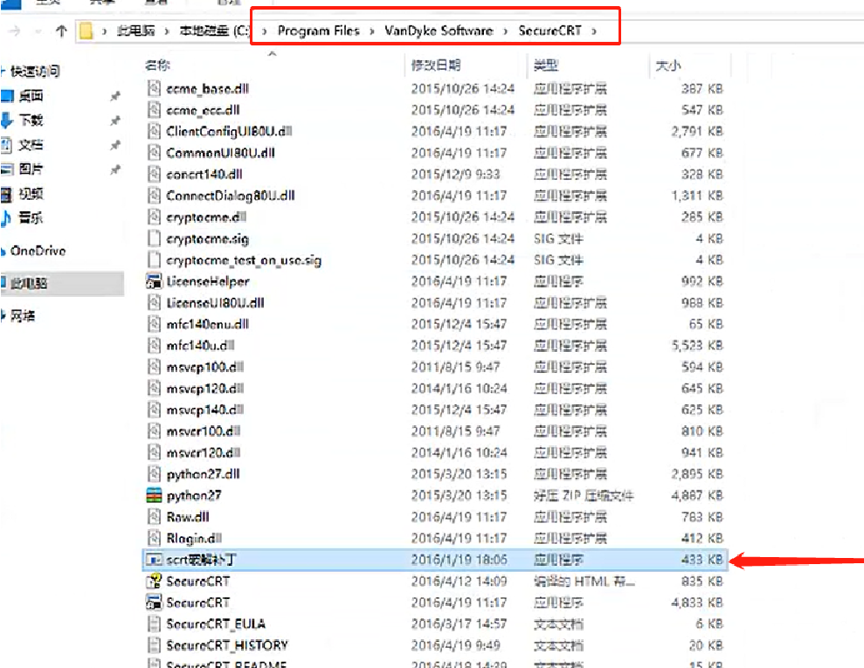The image size is (864, 668).
Task: Go to Local Disk (C:) breadcrumb segment
Action: (x=215, y=31)
